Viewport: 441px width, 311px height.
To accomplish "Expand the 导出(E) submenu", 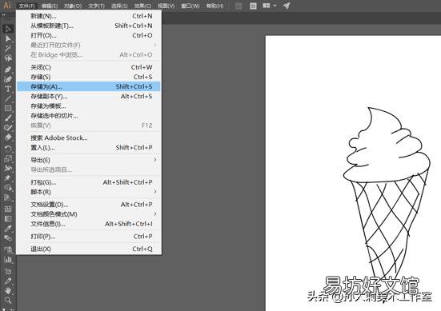I will pyautogui.click(x=89, y=160).
